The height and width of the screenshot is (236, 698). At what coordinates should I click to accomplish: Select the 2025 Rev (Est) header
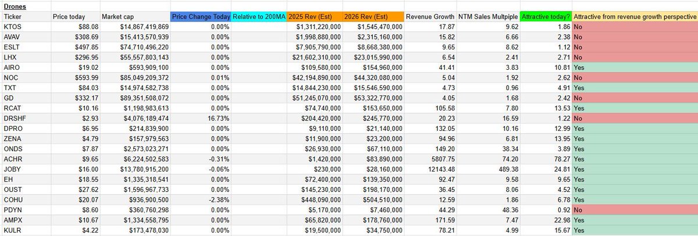[315, 17]
